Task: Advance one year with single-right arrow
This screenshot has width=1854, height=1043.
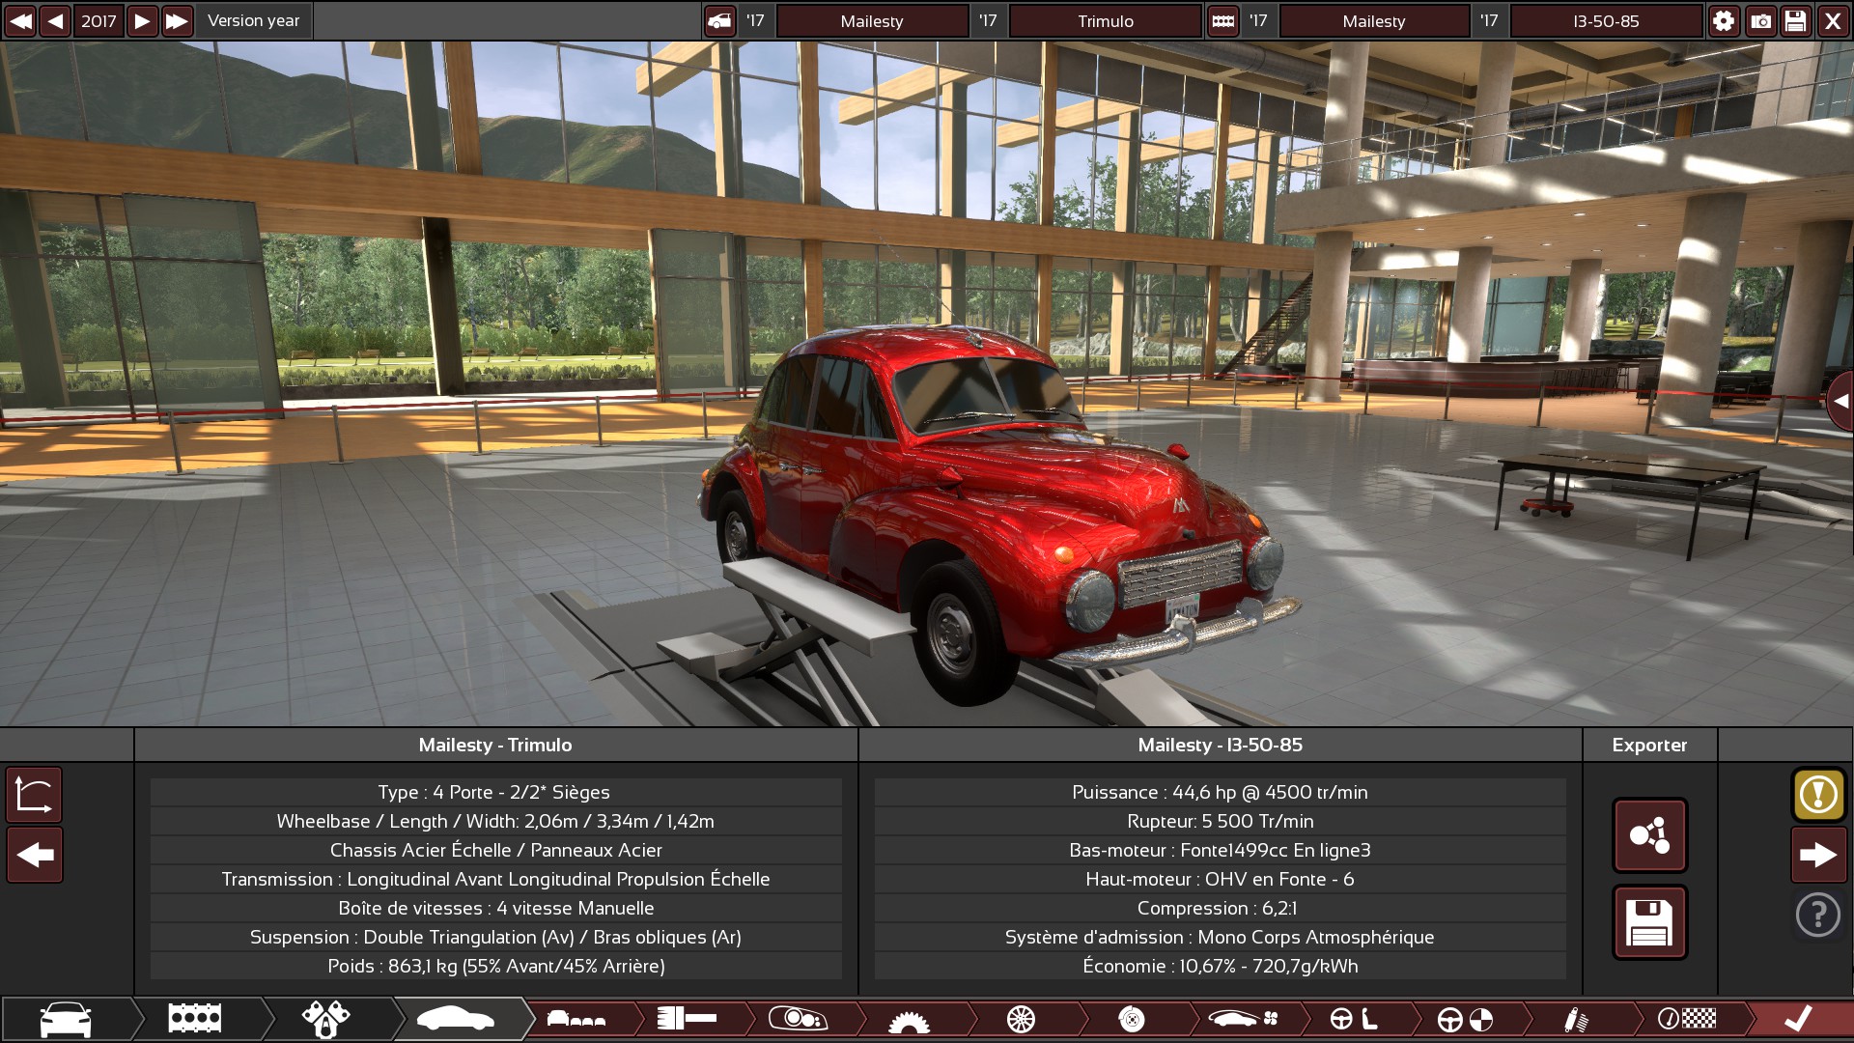Action: coord(142,20)
